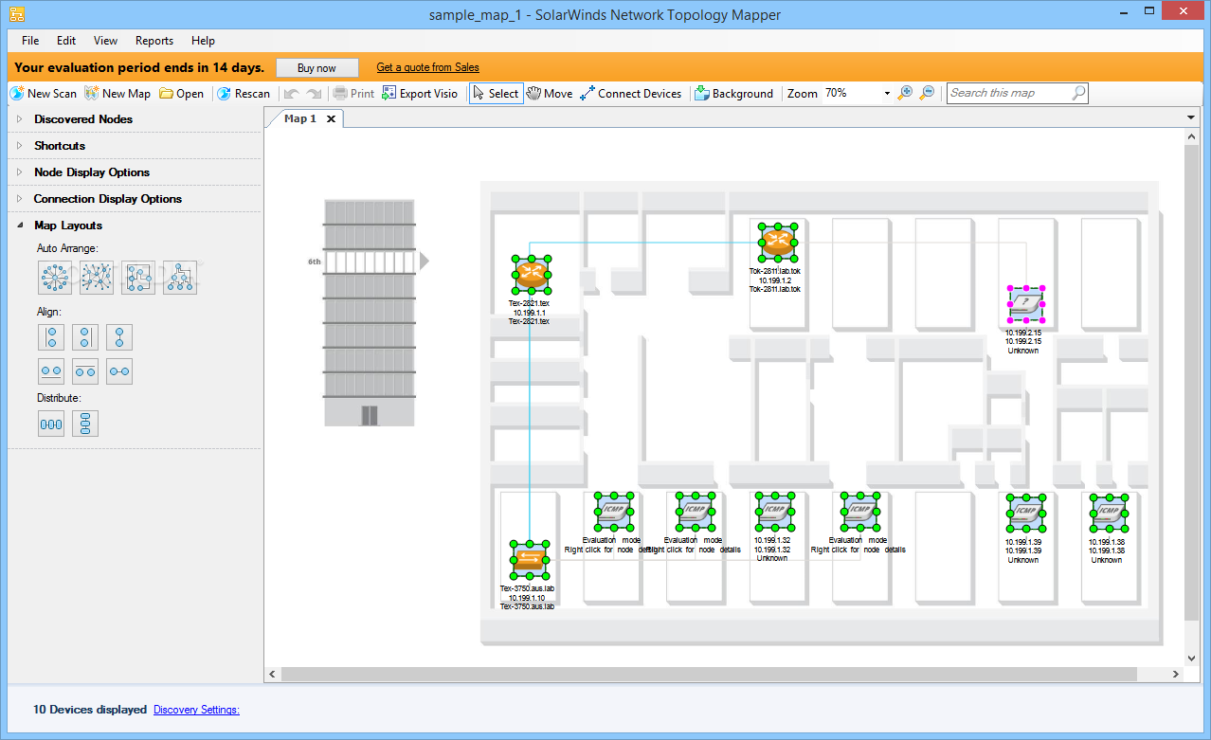Align selected nodes to bottom edge
This screenshot has width=1211, height=740.
[51, 371]
